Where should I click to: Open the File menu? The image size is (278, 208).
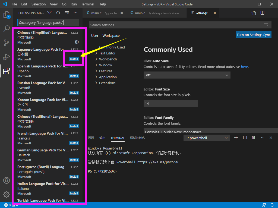14,4
